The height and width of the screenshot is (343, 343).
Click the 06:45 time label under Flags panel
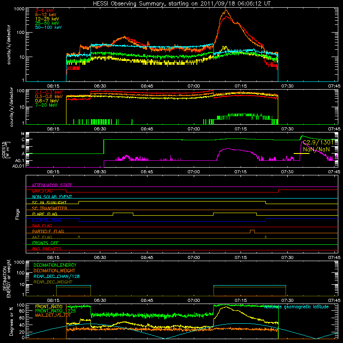coord(147,257)
